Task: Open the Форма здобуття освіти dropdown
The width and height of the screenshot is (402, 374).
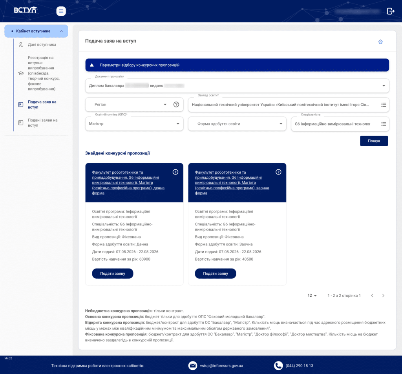Action: (237, 123)
